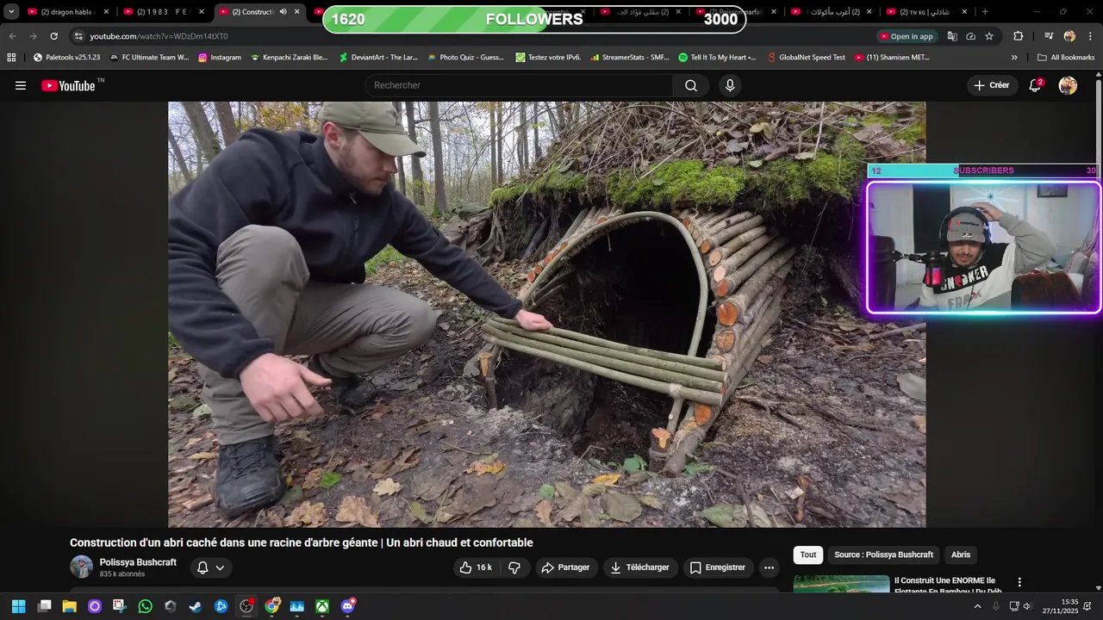Viewport: 1103px width, 620px height.
Task: Open the YouTube account avatar menu
Action: click(x=1068, y=85)
